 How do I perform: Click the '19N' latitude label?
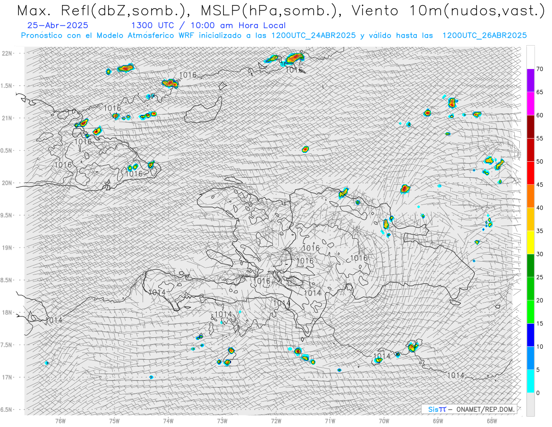tap(7, 248)
